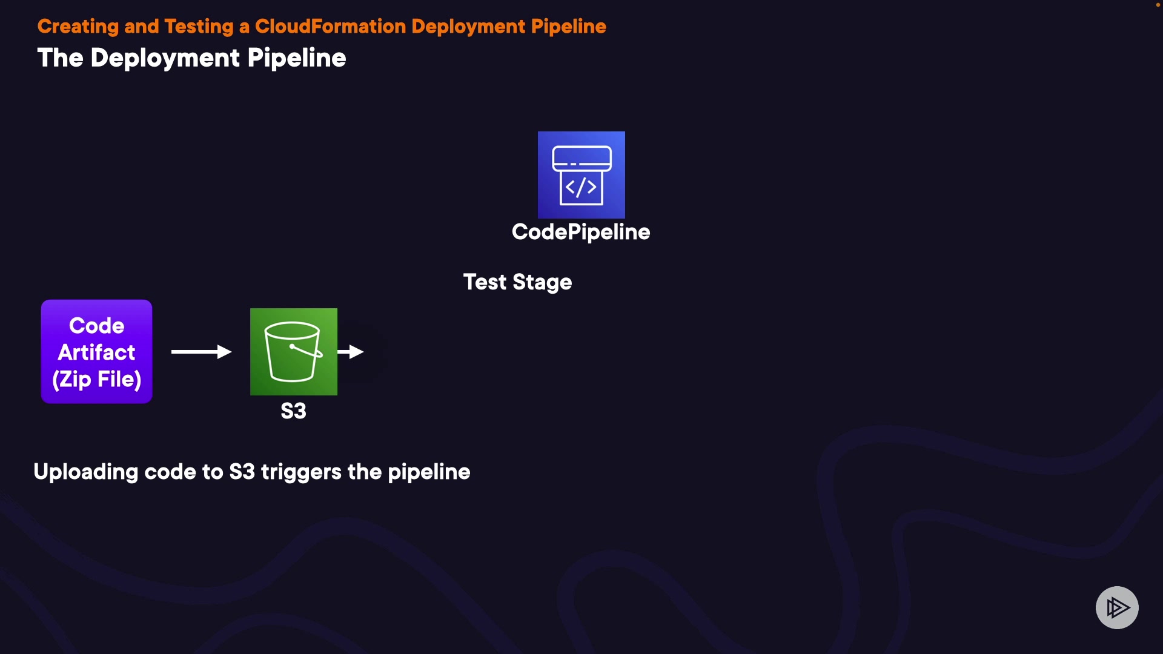Select the green S3 bucket icon
The height and width of the screenshot is (654, 1163).
(293, 351)
